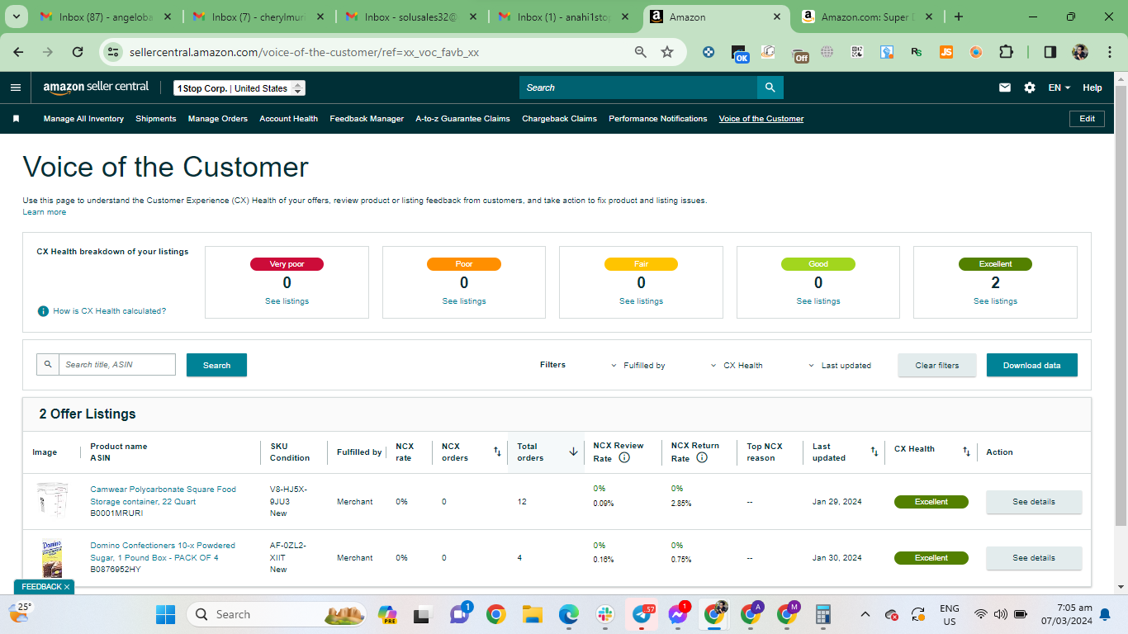The width and height of the screenshot is (1128, 634).
Task: Click Edit on the navigation bar
Action: coord(1088,119)
